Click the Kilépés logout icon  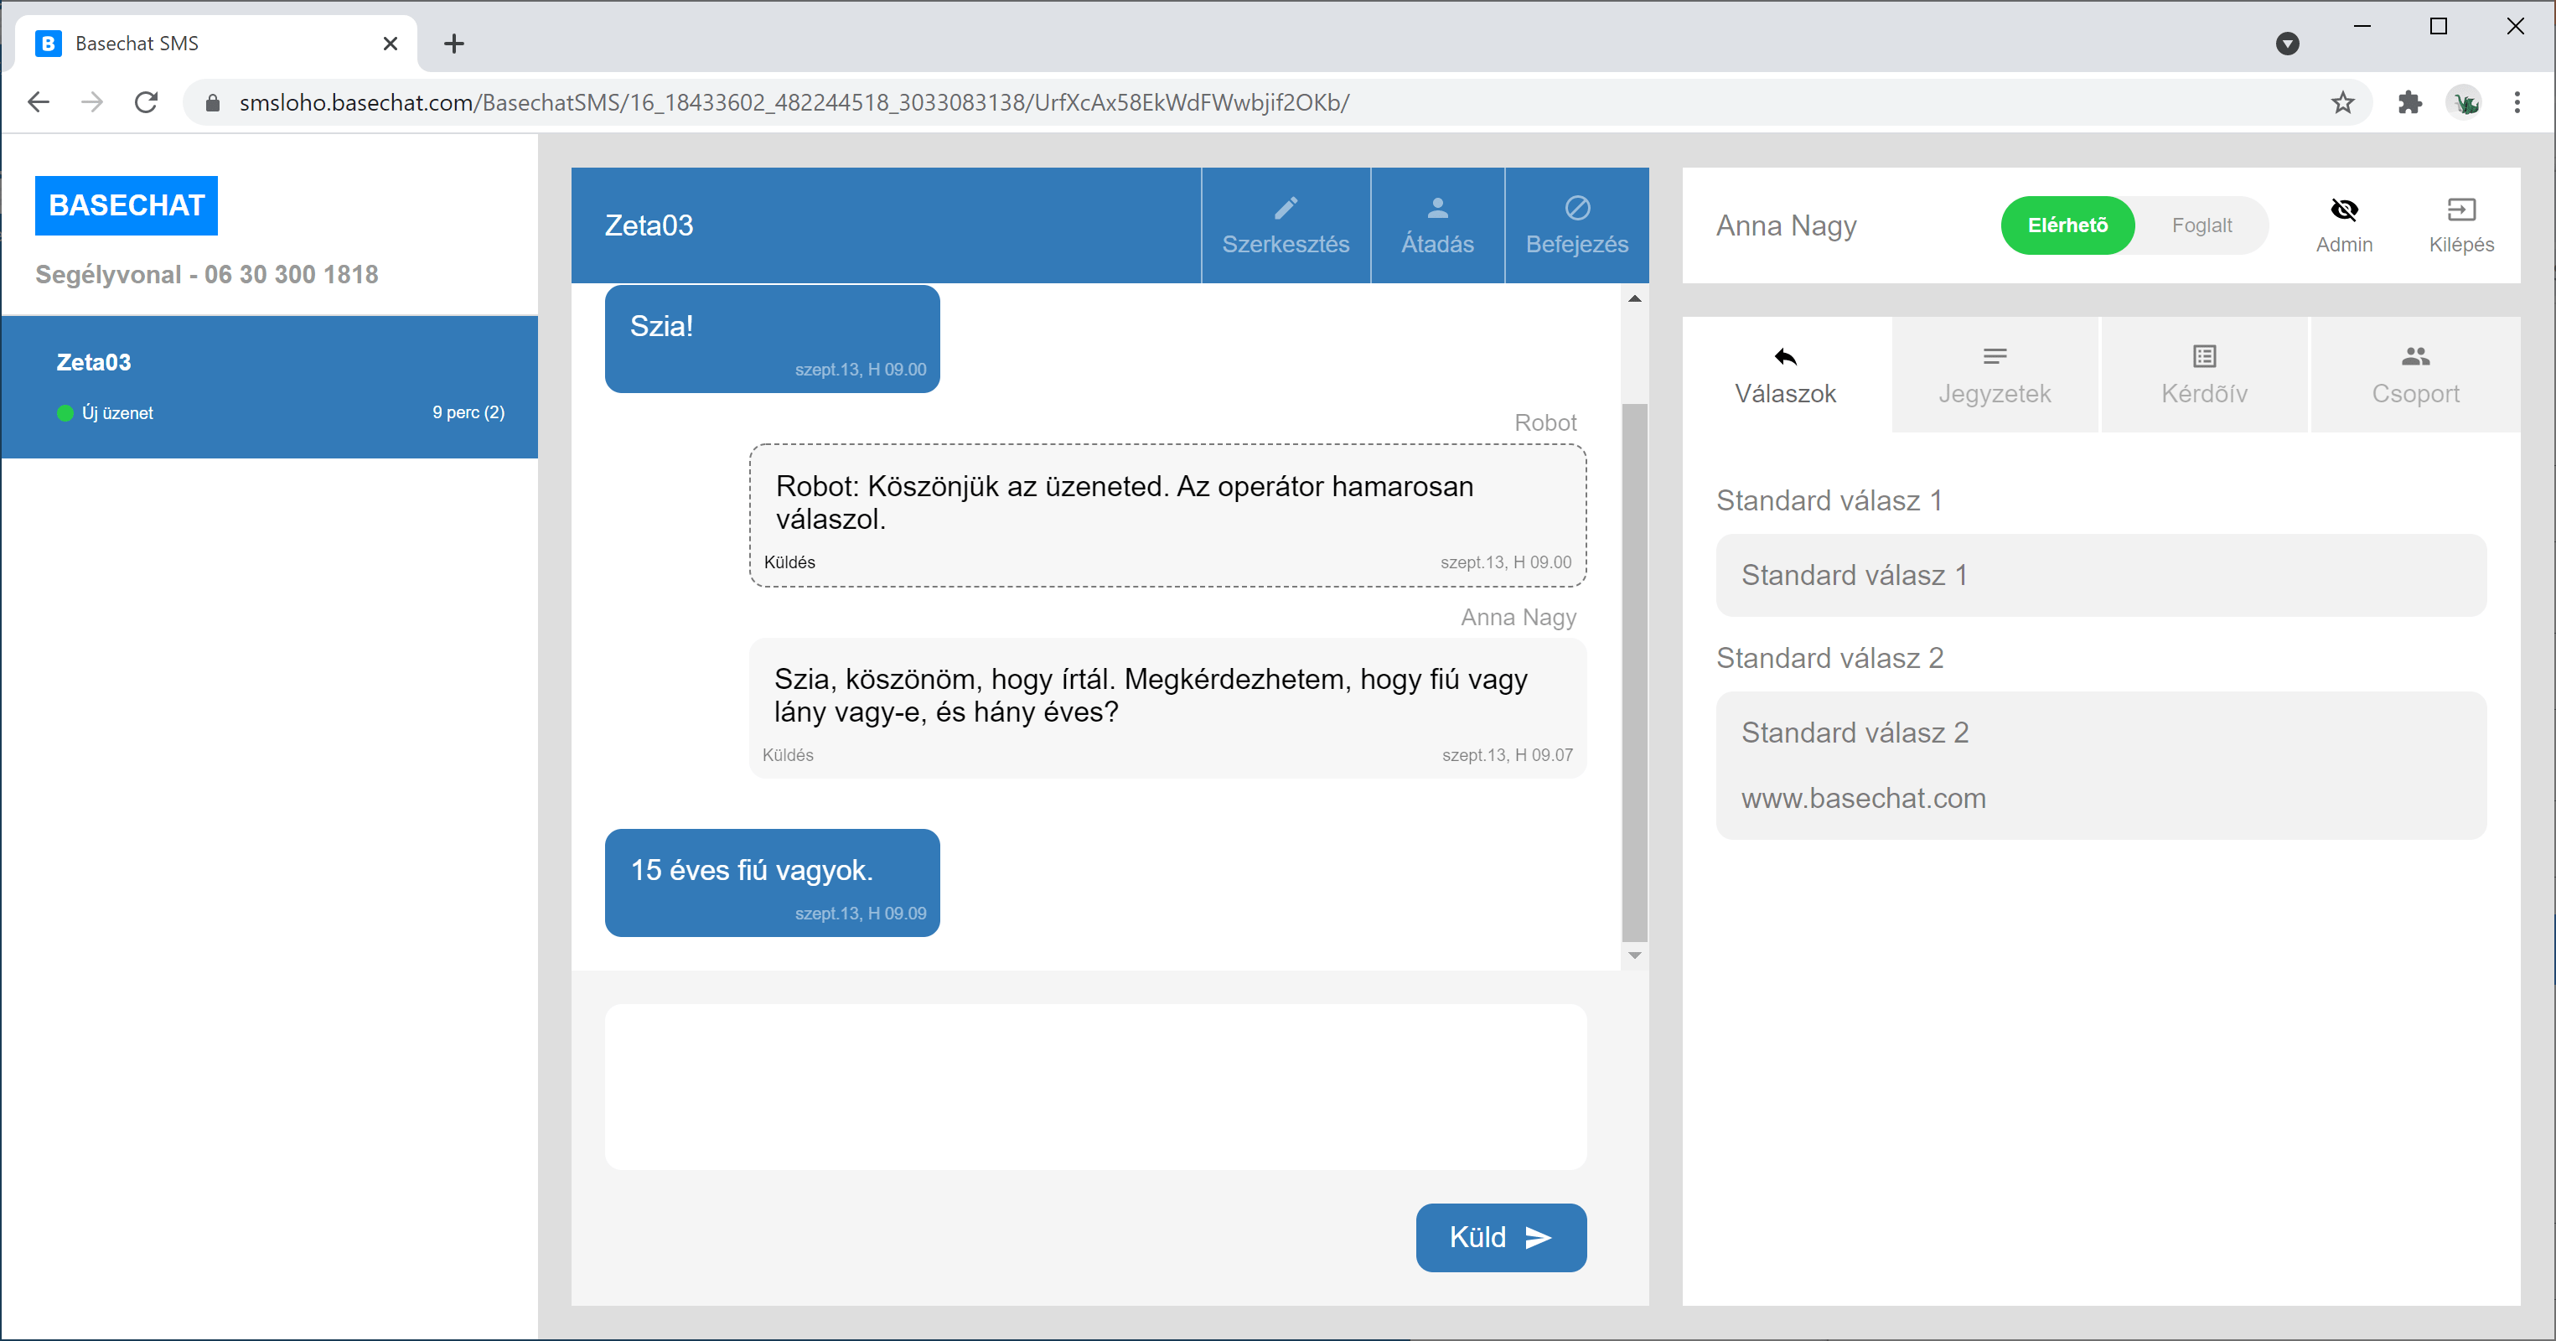click(x=2460, y=210)
